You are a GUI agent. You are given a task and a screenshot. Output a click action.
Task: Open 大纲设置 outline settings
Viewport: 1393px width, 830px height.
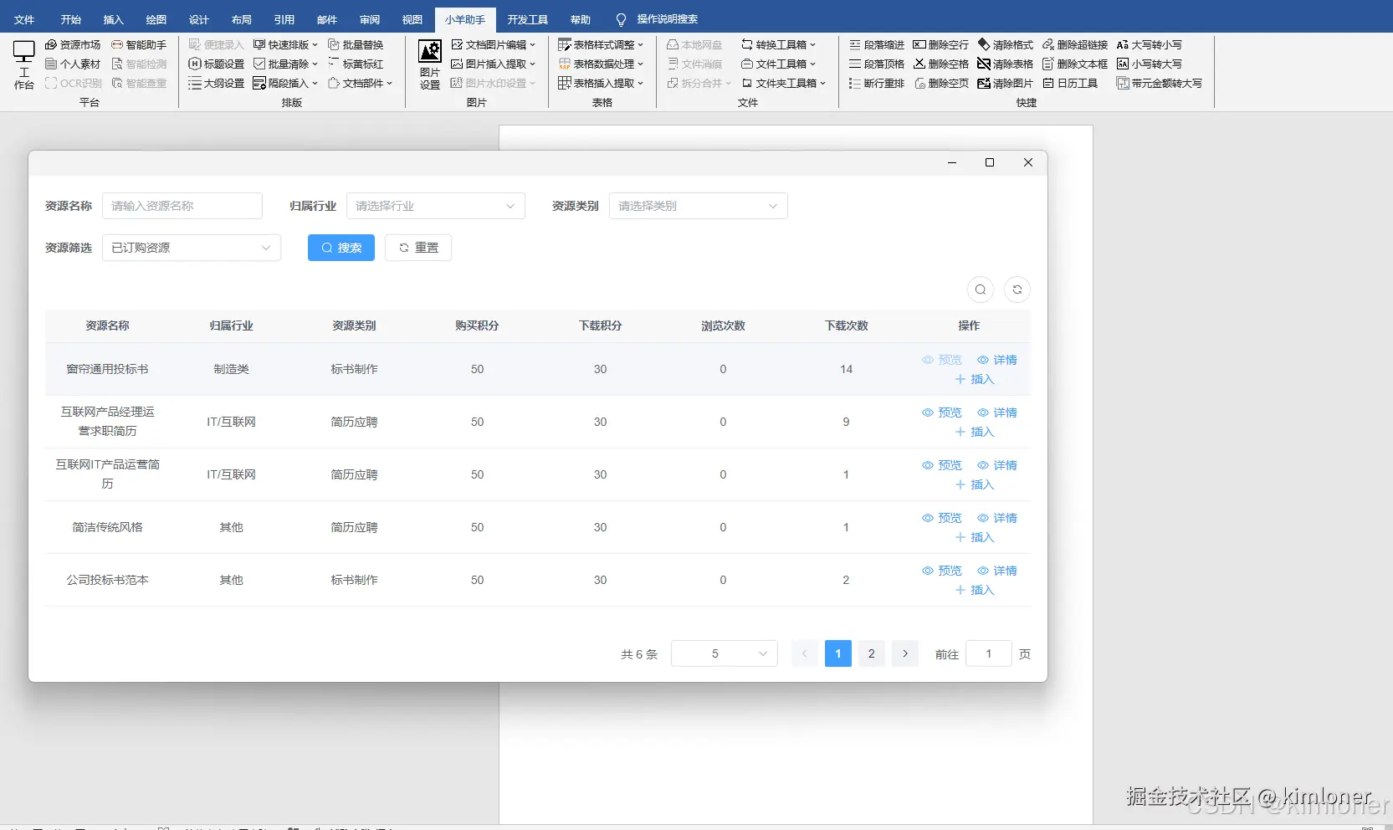click(x=217, y=83)
